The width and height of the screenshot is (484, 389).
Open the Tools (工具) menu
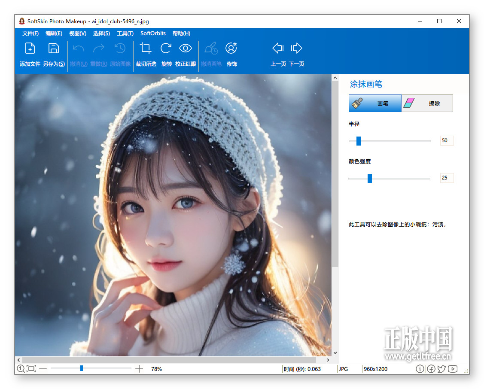tap(125, 33)
